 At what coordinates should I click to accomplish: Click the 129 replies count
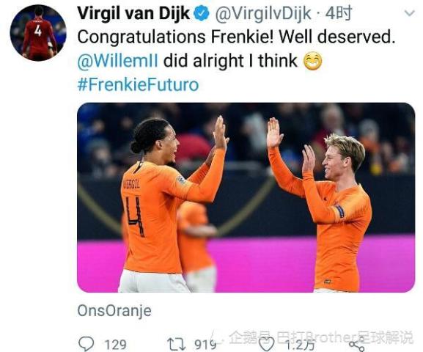click(115, 345)
